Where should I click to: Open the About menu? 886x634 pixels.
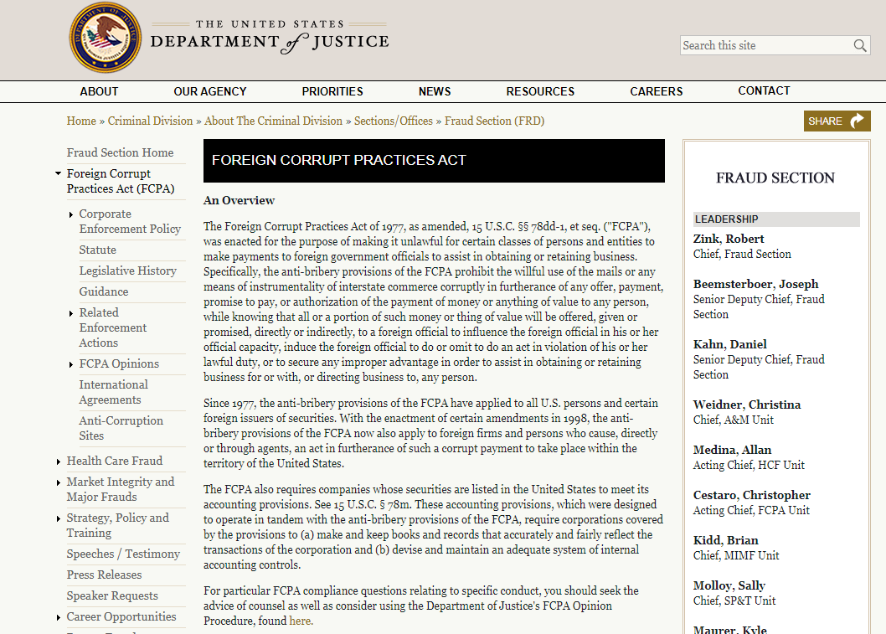coord(99,91)
